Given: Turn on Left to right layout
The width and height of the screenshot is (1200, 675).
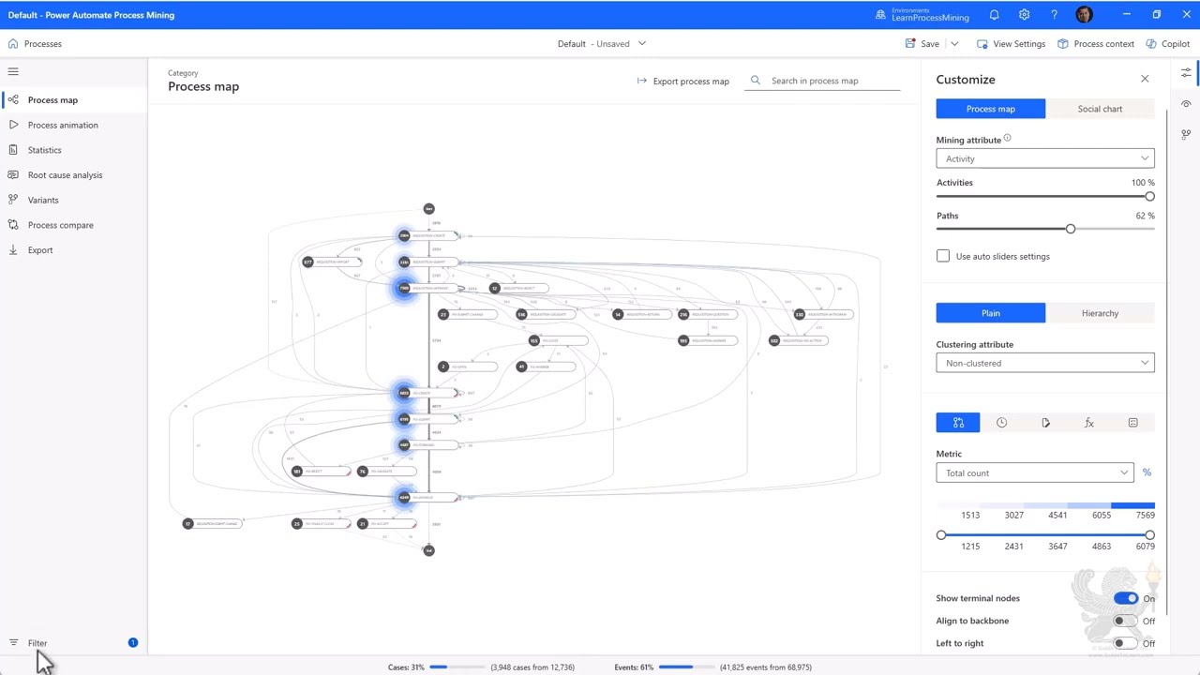Looking at the screenshot, I should click(x=1126, y=643).
